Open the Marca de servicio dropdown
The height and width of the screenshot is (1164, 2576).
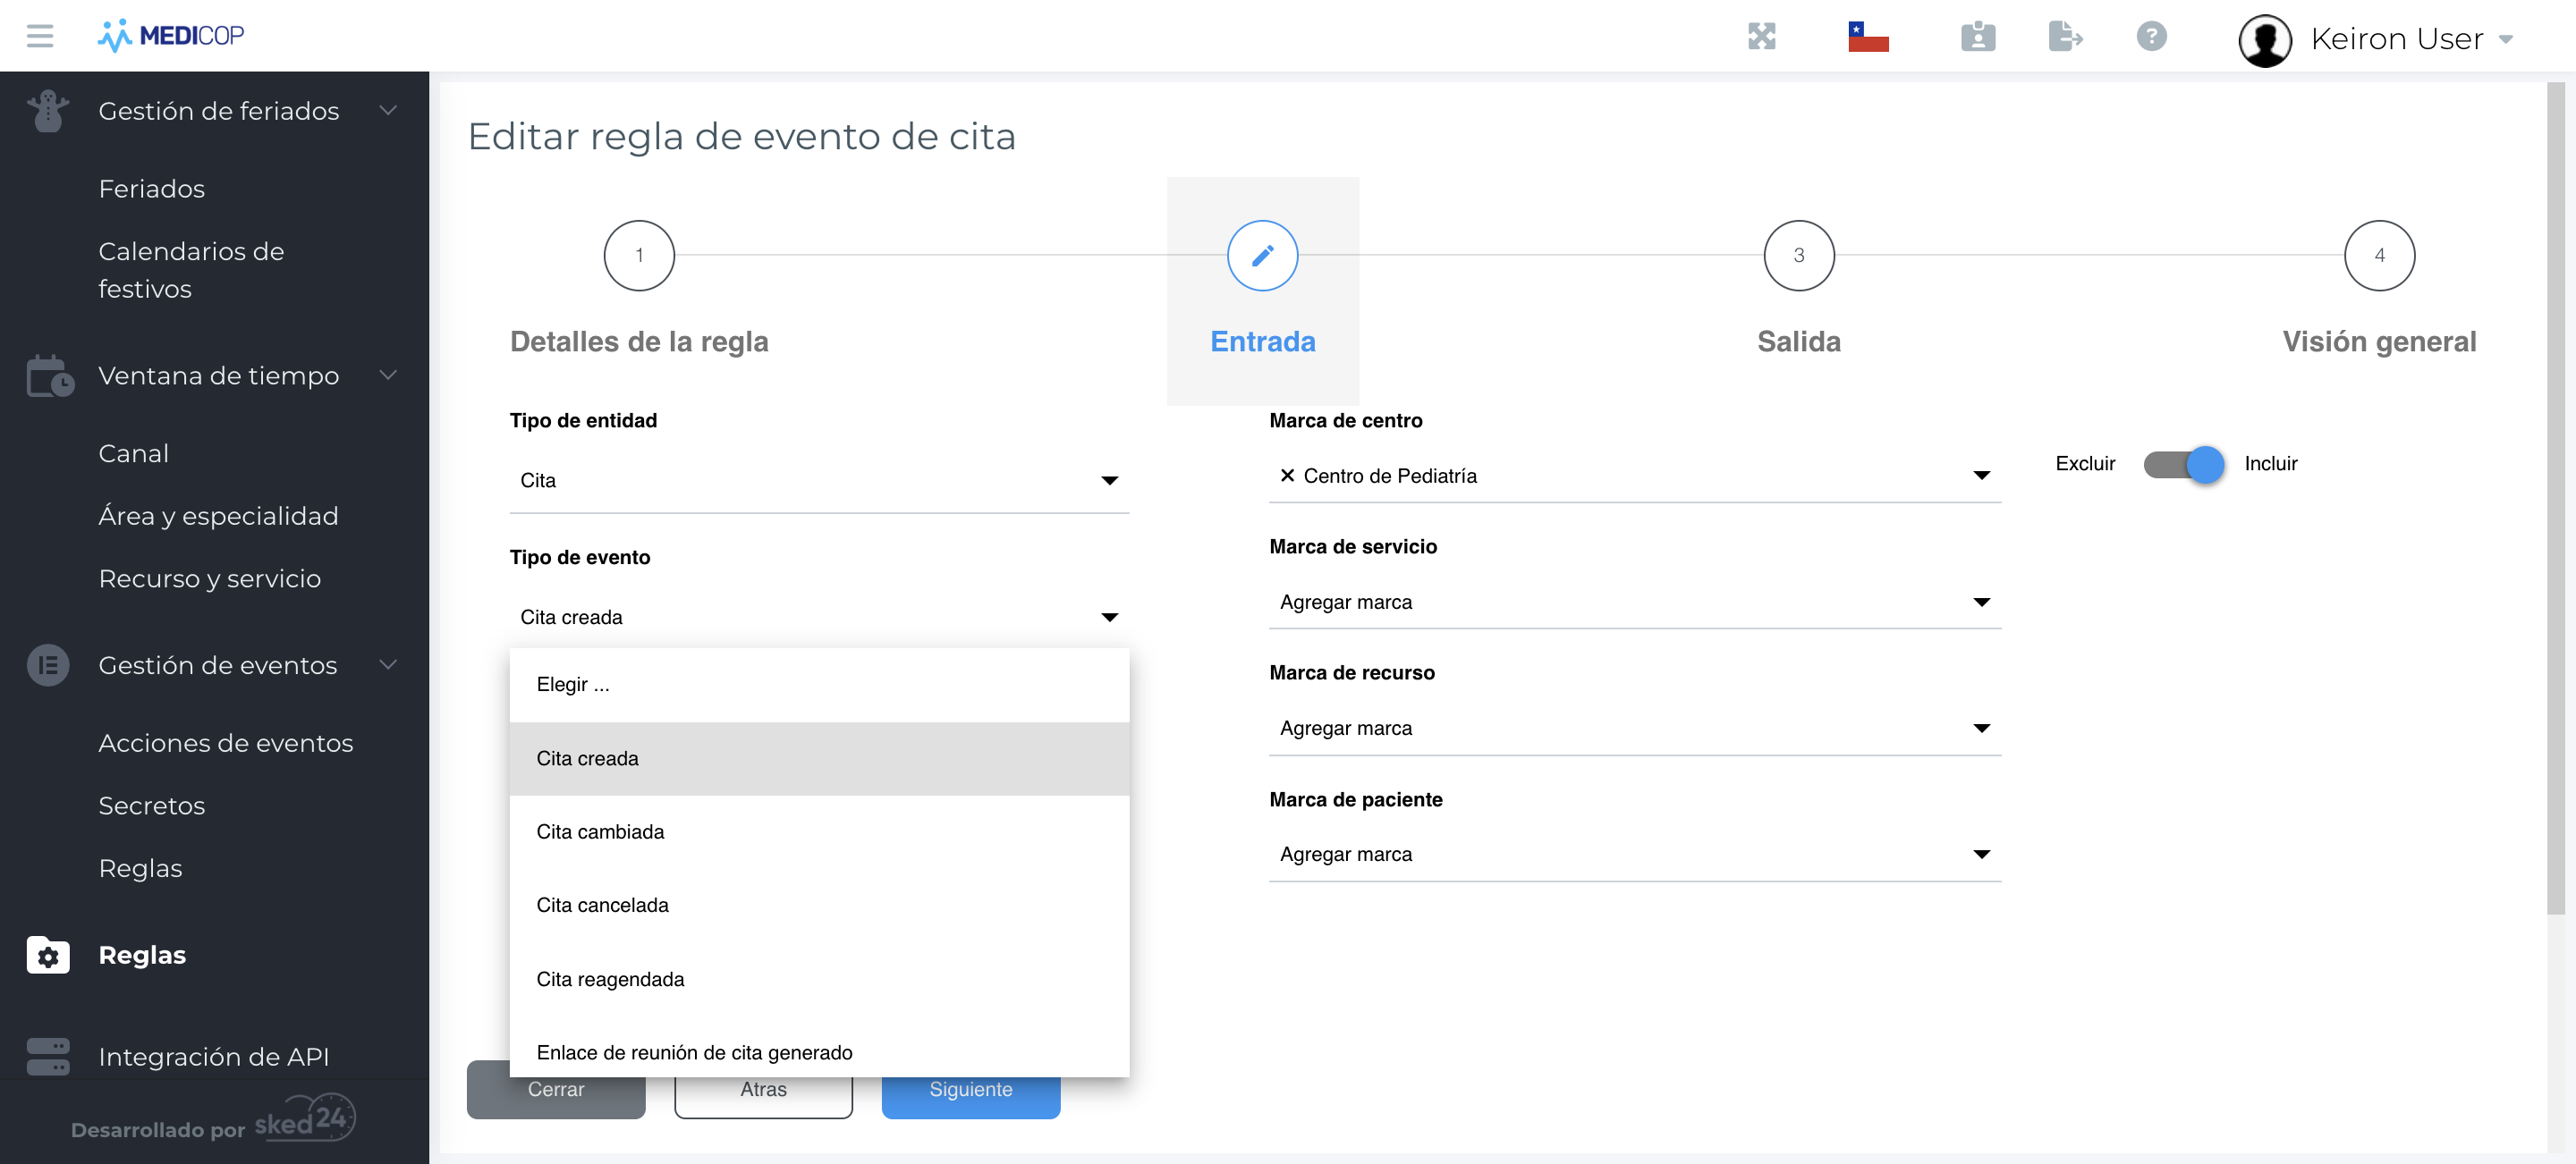click(x=1634, y=603)
